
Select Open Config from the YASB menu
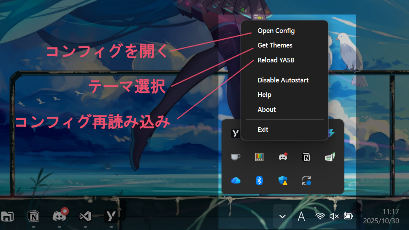click(275, 30)
